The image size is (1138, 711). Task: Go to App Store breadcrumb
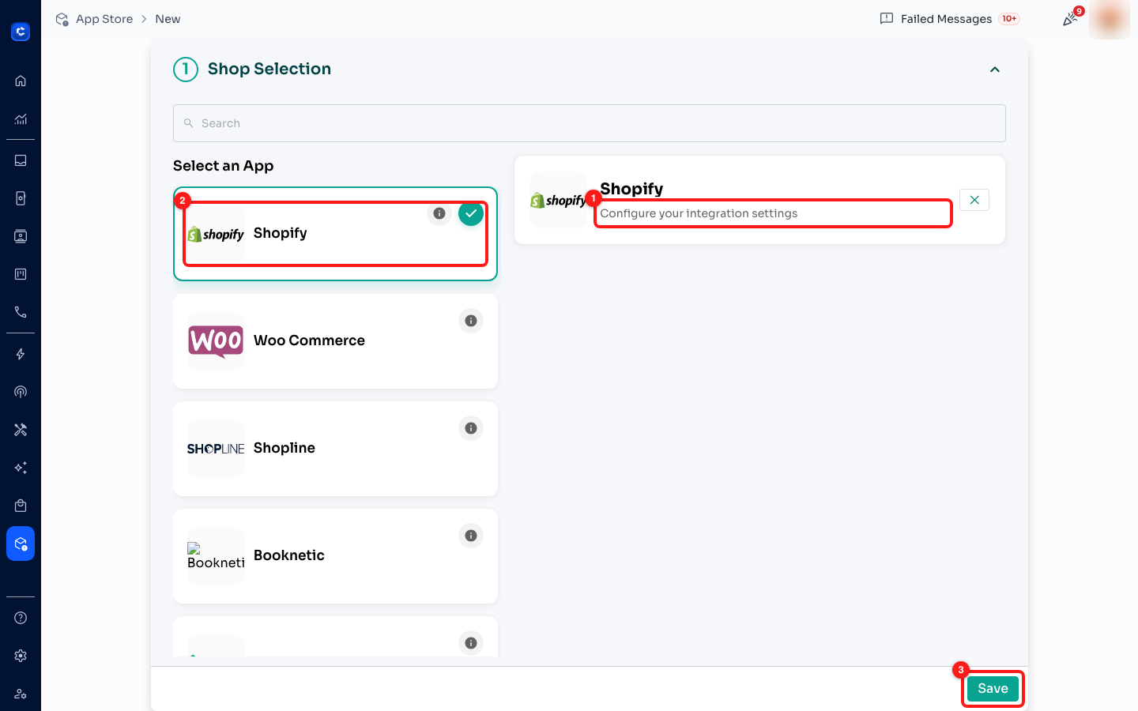click(104, 19)
